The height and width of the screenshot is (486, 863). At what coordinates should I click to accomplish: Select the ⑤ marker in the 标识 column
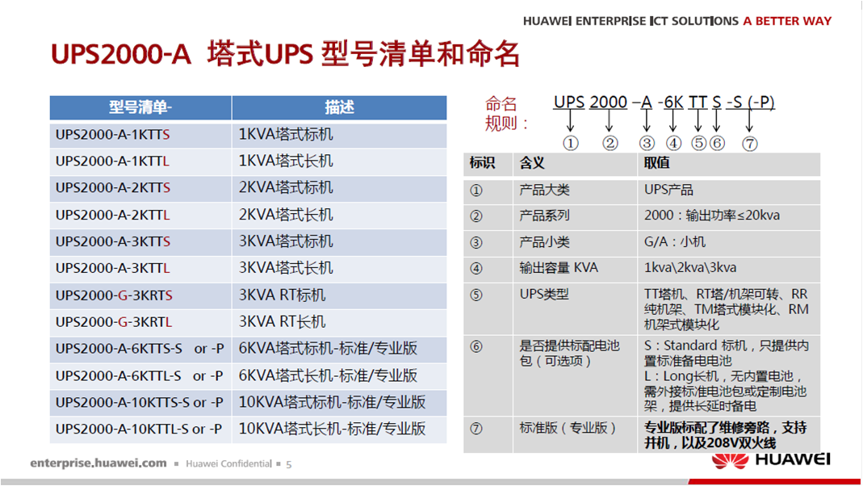tap(475, 295)
